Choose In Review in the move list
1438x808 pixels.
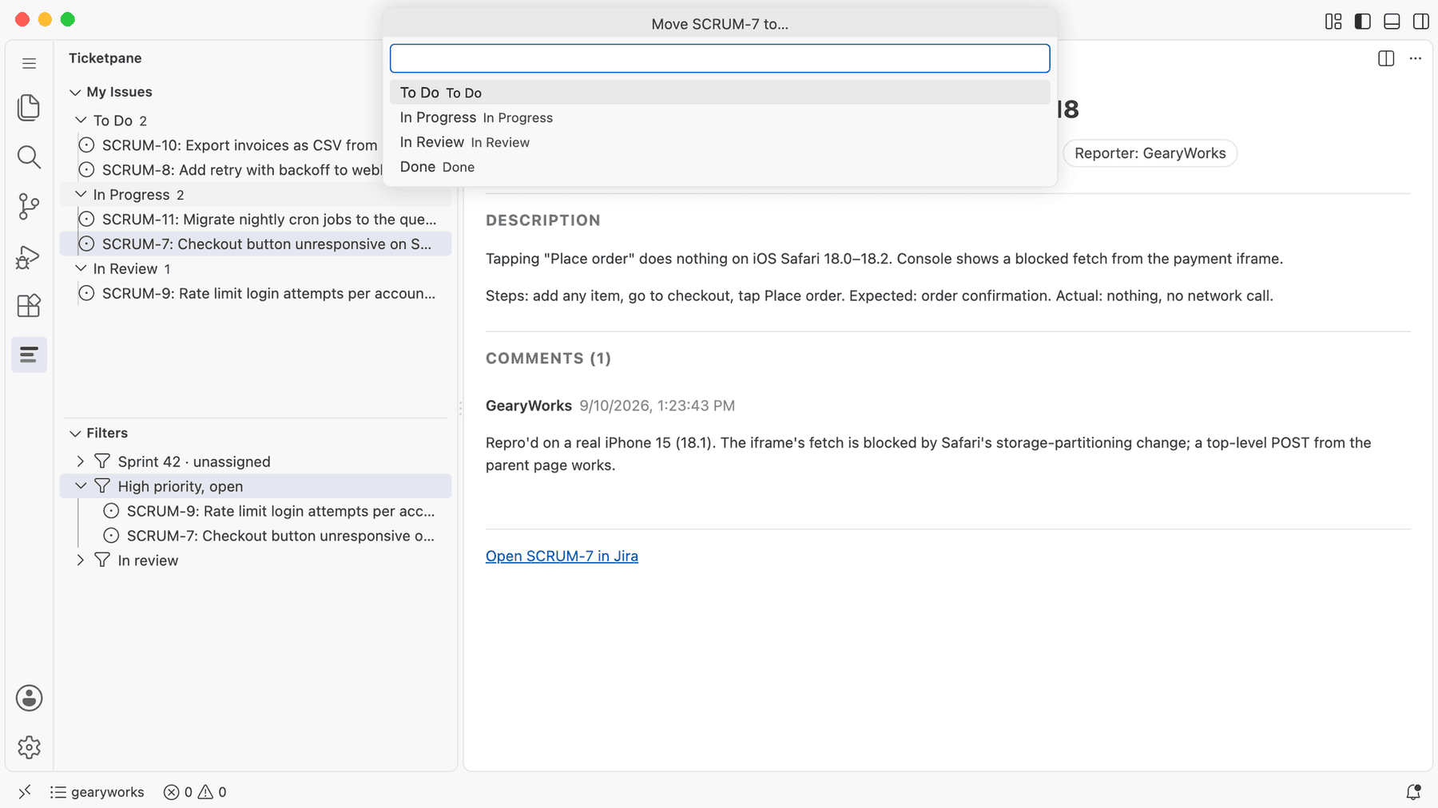(x=720, y=142)
